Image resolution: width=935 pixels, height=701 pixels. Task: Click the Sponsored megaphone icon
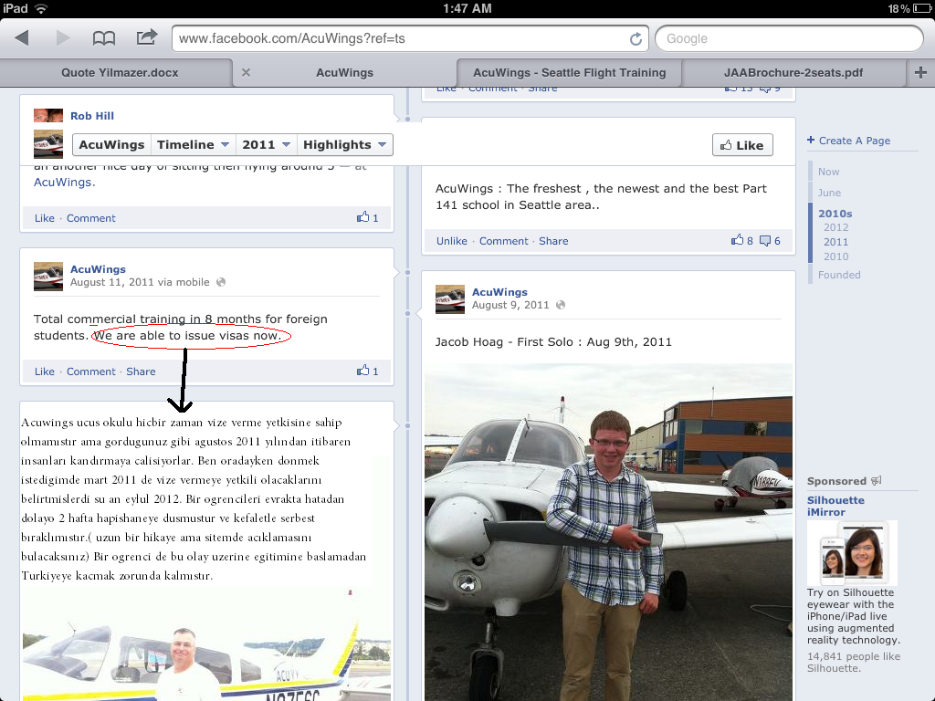click(x=876, y=480)
